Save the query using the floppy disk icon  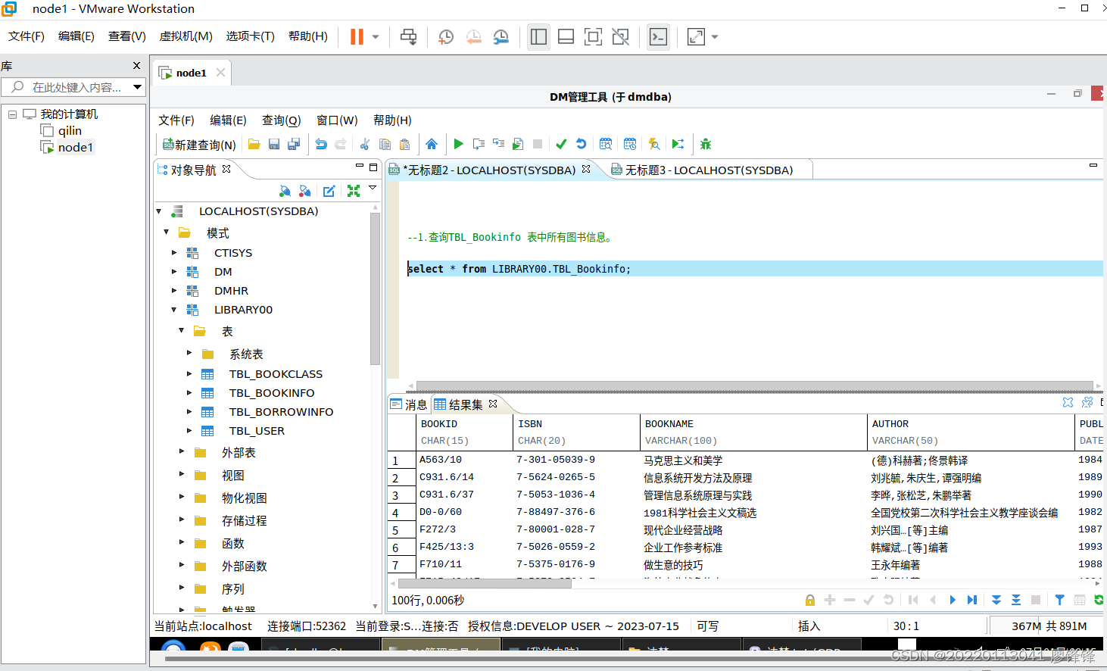[274, 144]
